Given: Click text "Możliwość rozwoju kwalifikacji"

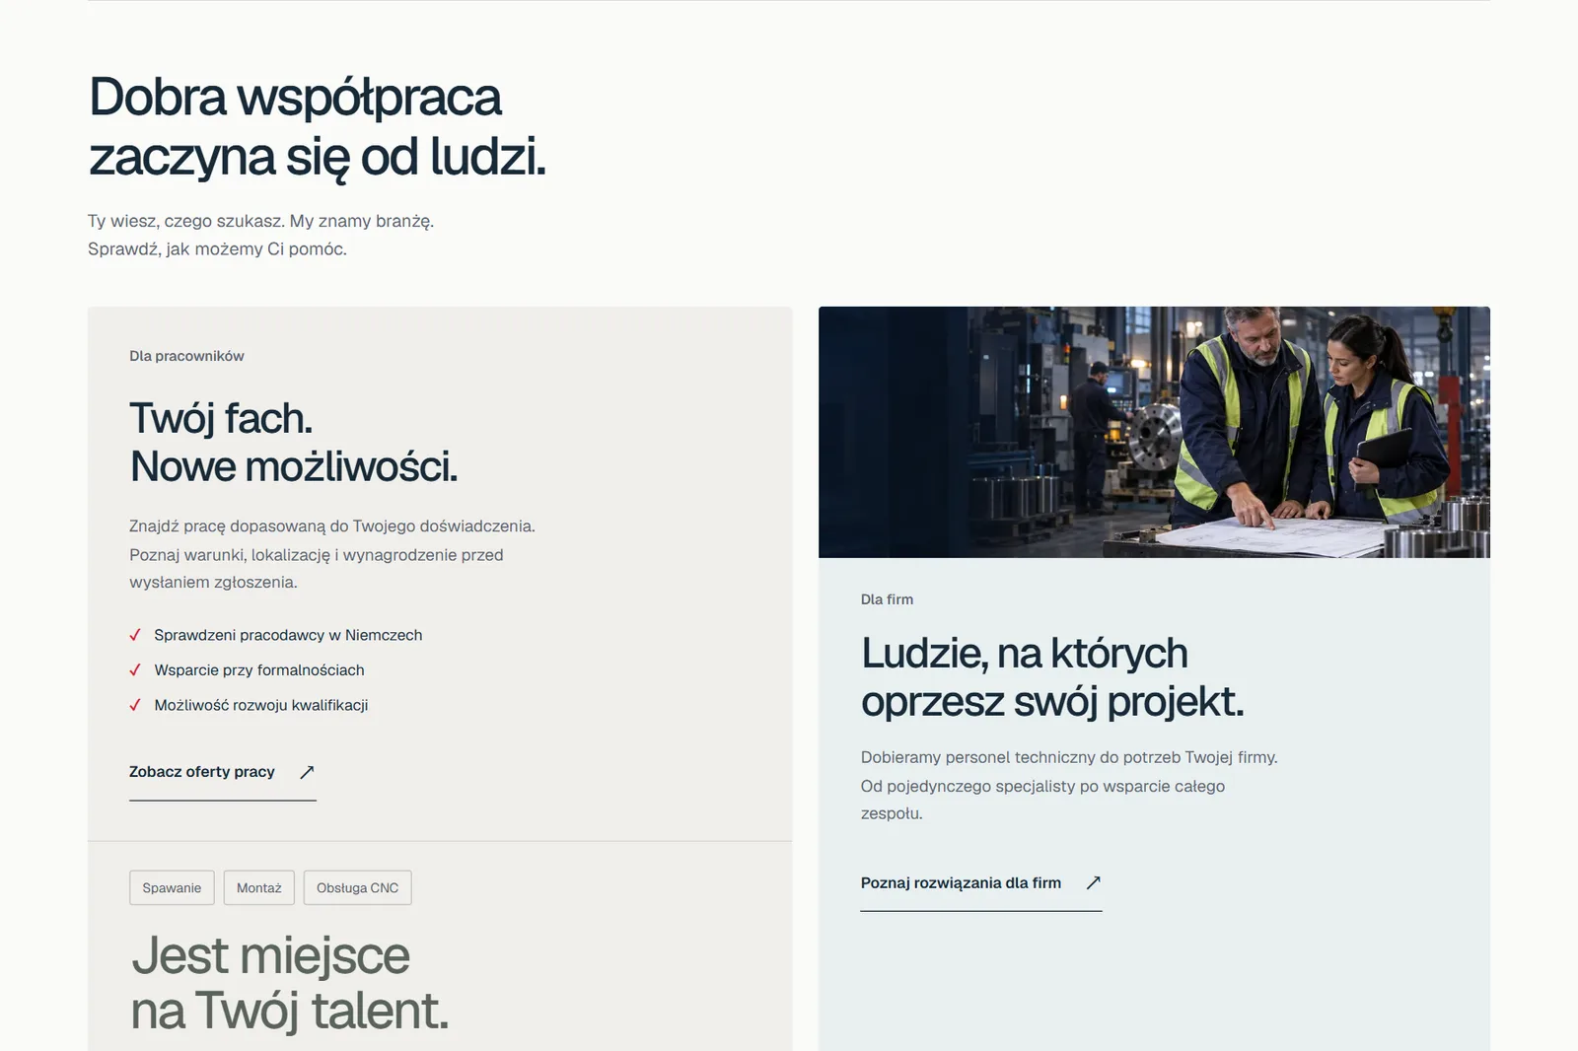Looking at the screenshot, I should tap(261, 705).
